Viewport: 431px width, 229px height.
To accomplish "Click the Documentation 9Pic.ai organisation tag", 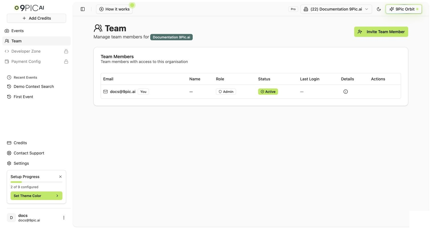I will (171, 37).
